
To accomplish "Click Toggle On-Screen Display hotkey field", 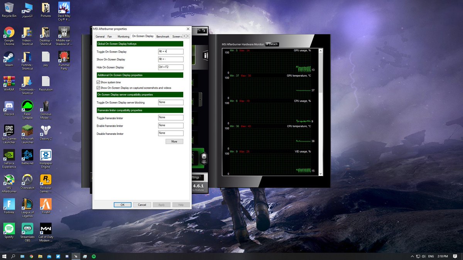I will tap(171, 51).
